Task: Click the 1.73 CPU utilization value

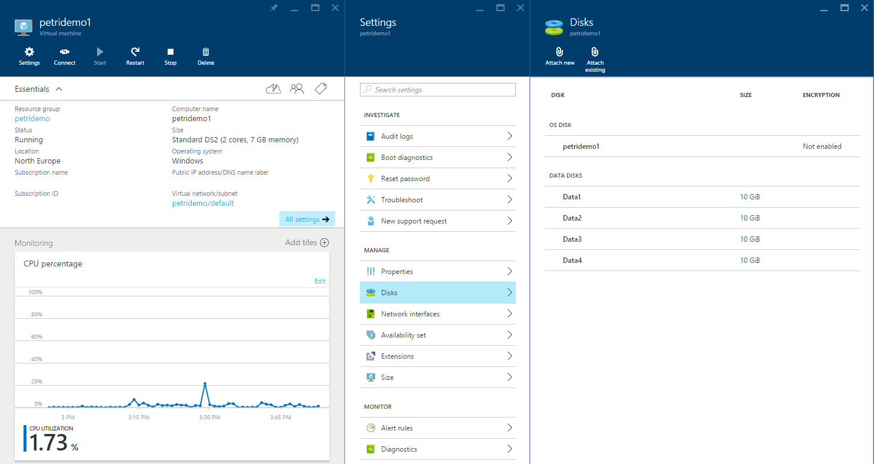Action: tap(48, 443)
